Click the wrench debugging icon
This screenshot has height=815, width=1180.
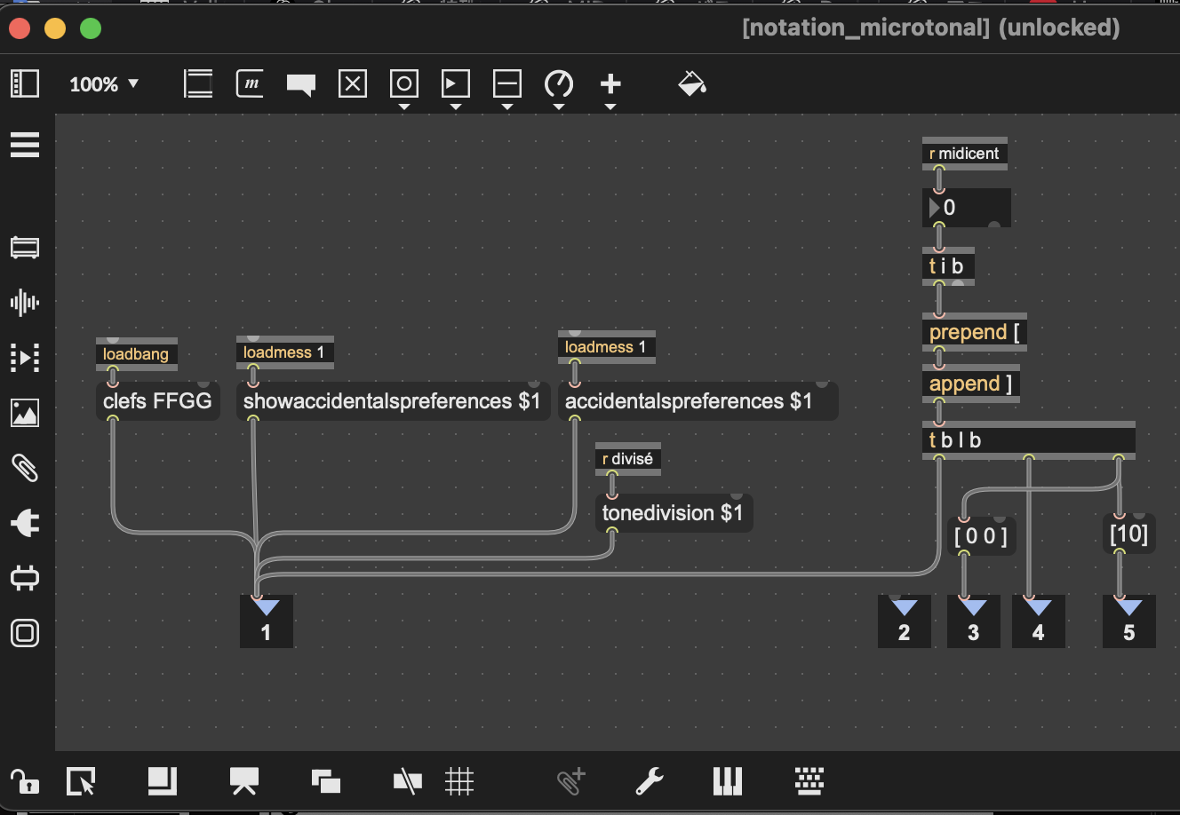coord(650,781)
